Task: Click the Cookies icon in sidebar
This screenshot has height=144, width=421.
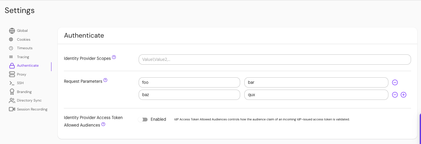Action: [11, 39]
